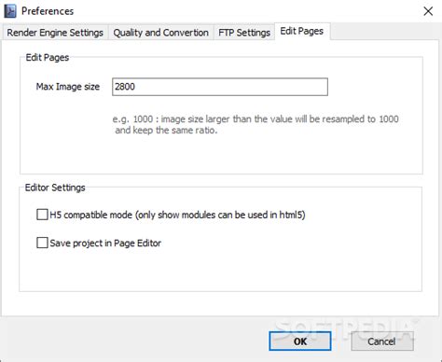
Task: Click the 'Edit Pages' group box label
Action: tap(48, 58)
